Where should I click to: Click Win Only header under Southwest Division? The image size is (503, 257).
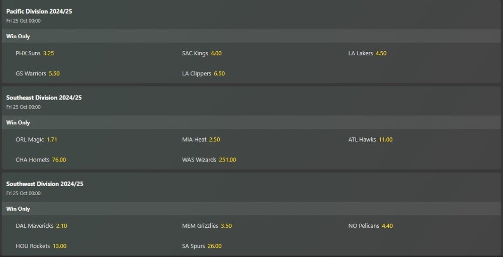click(18, 209)
